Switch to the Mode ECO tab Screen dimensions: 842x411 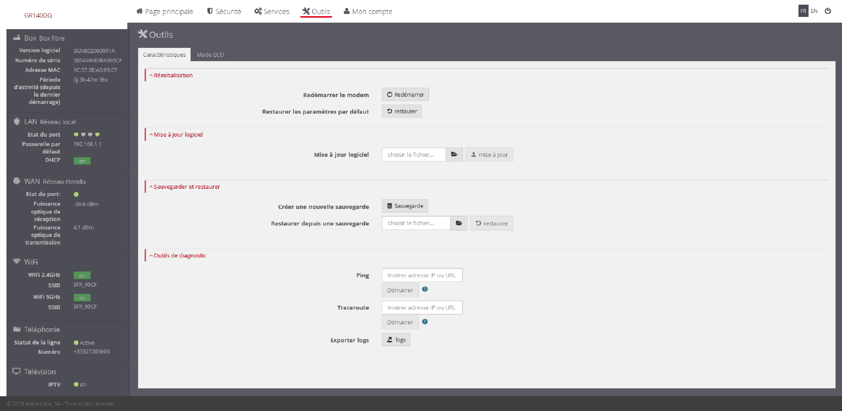210,54
